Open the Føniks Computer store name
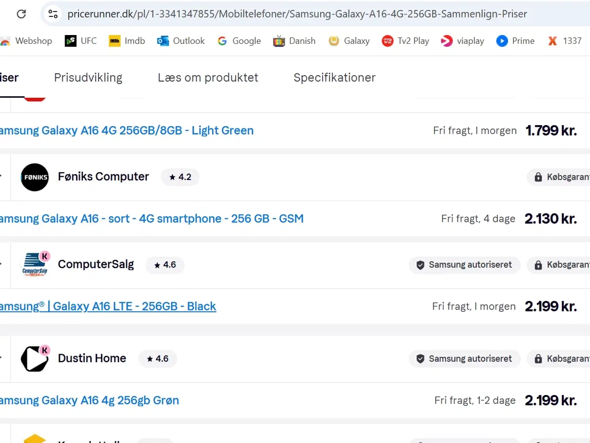This screenshot has width=590, height=443. point(103,177)
